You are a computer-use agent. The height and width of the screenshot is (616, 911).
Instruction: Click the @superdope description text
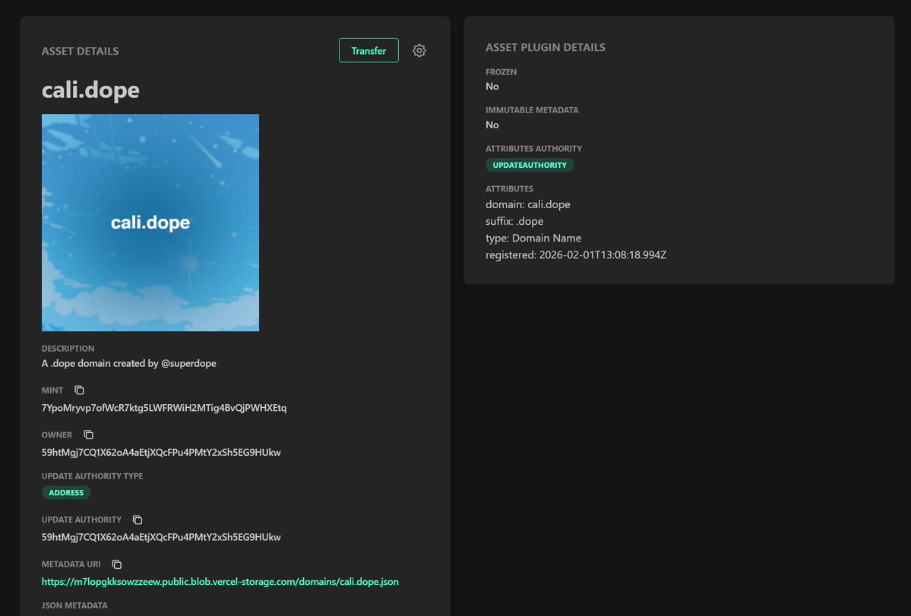coord(128,363)
